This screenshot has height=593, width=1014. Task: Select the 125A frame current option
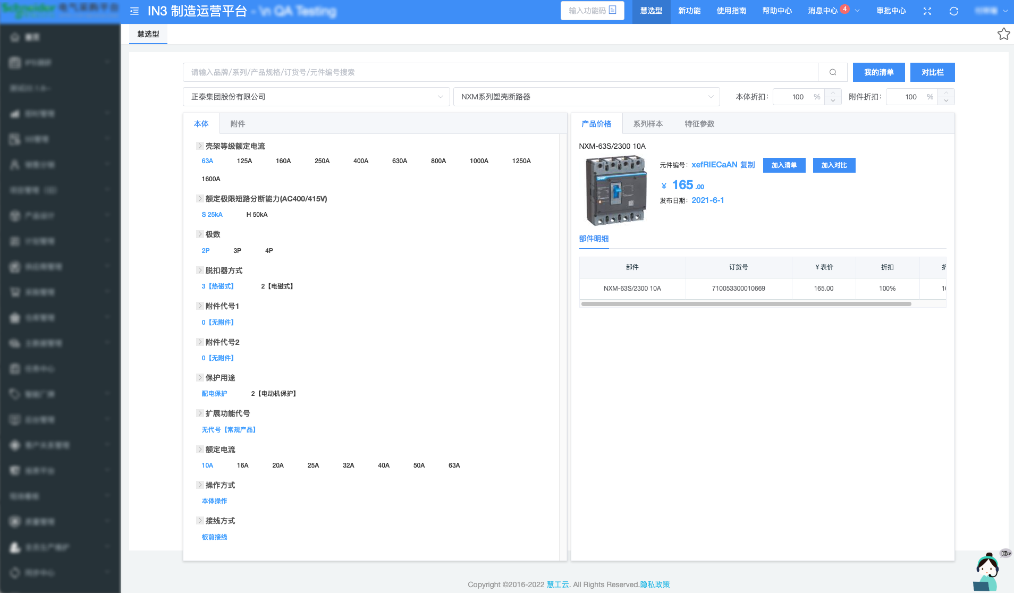[x=244, y=161]
